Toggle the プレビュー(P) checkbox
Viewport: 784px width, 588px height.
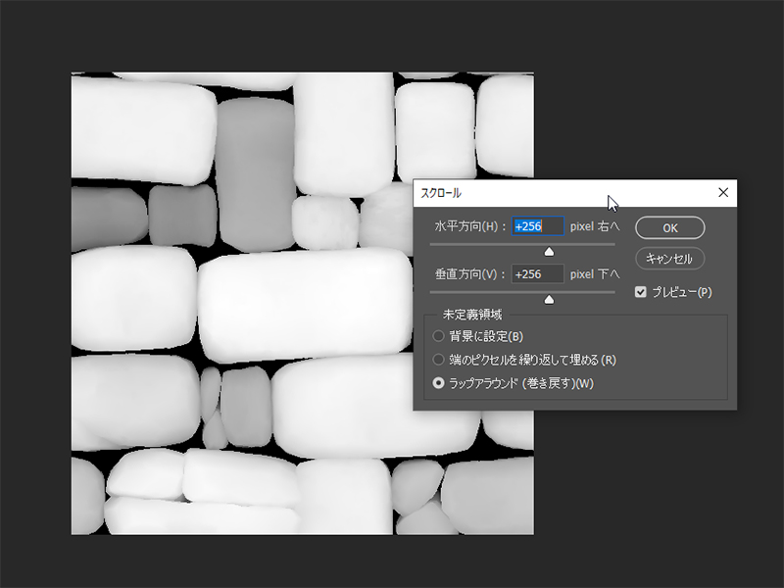641,292
